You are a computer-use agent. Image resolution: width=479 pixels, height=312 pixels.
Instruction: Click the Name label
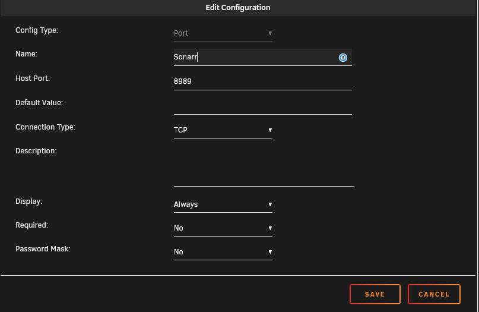coord(26,54)
